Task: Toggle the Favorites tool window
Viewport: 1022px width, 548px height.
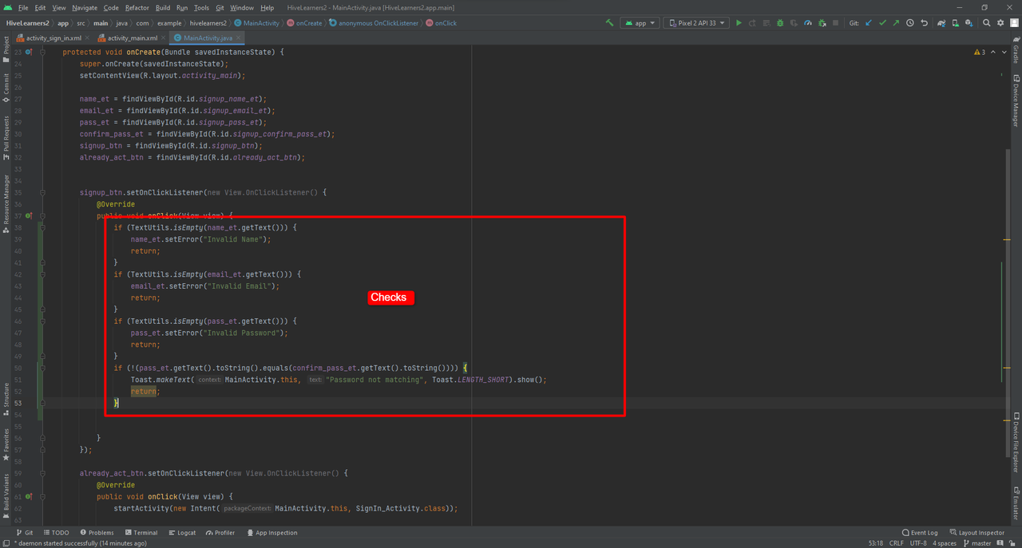Action: pos(6,444)
